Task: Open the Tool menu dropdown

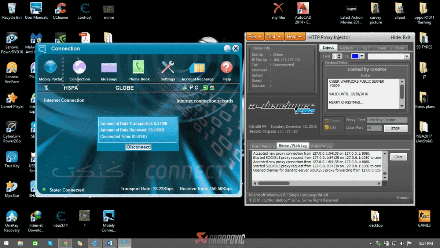Action: tap(274, 37)
